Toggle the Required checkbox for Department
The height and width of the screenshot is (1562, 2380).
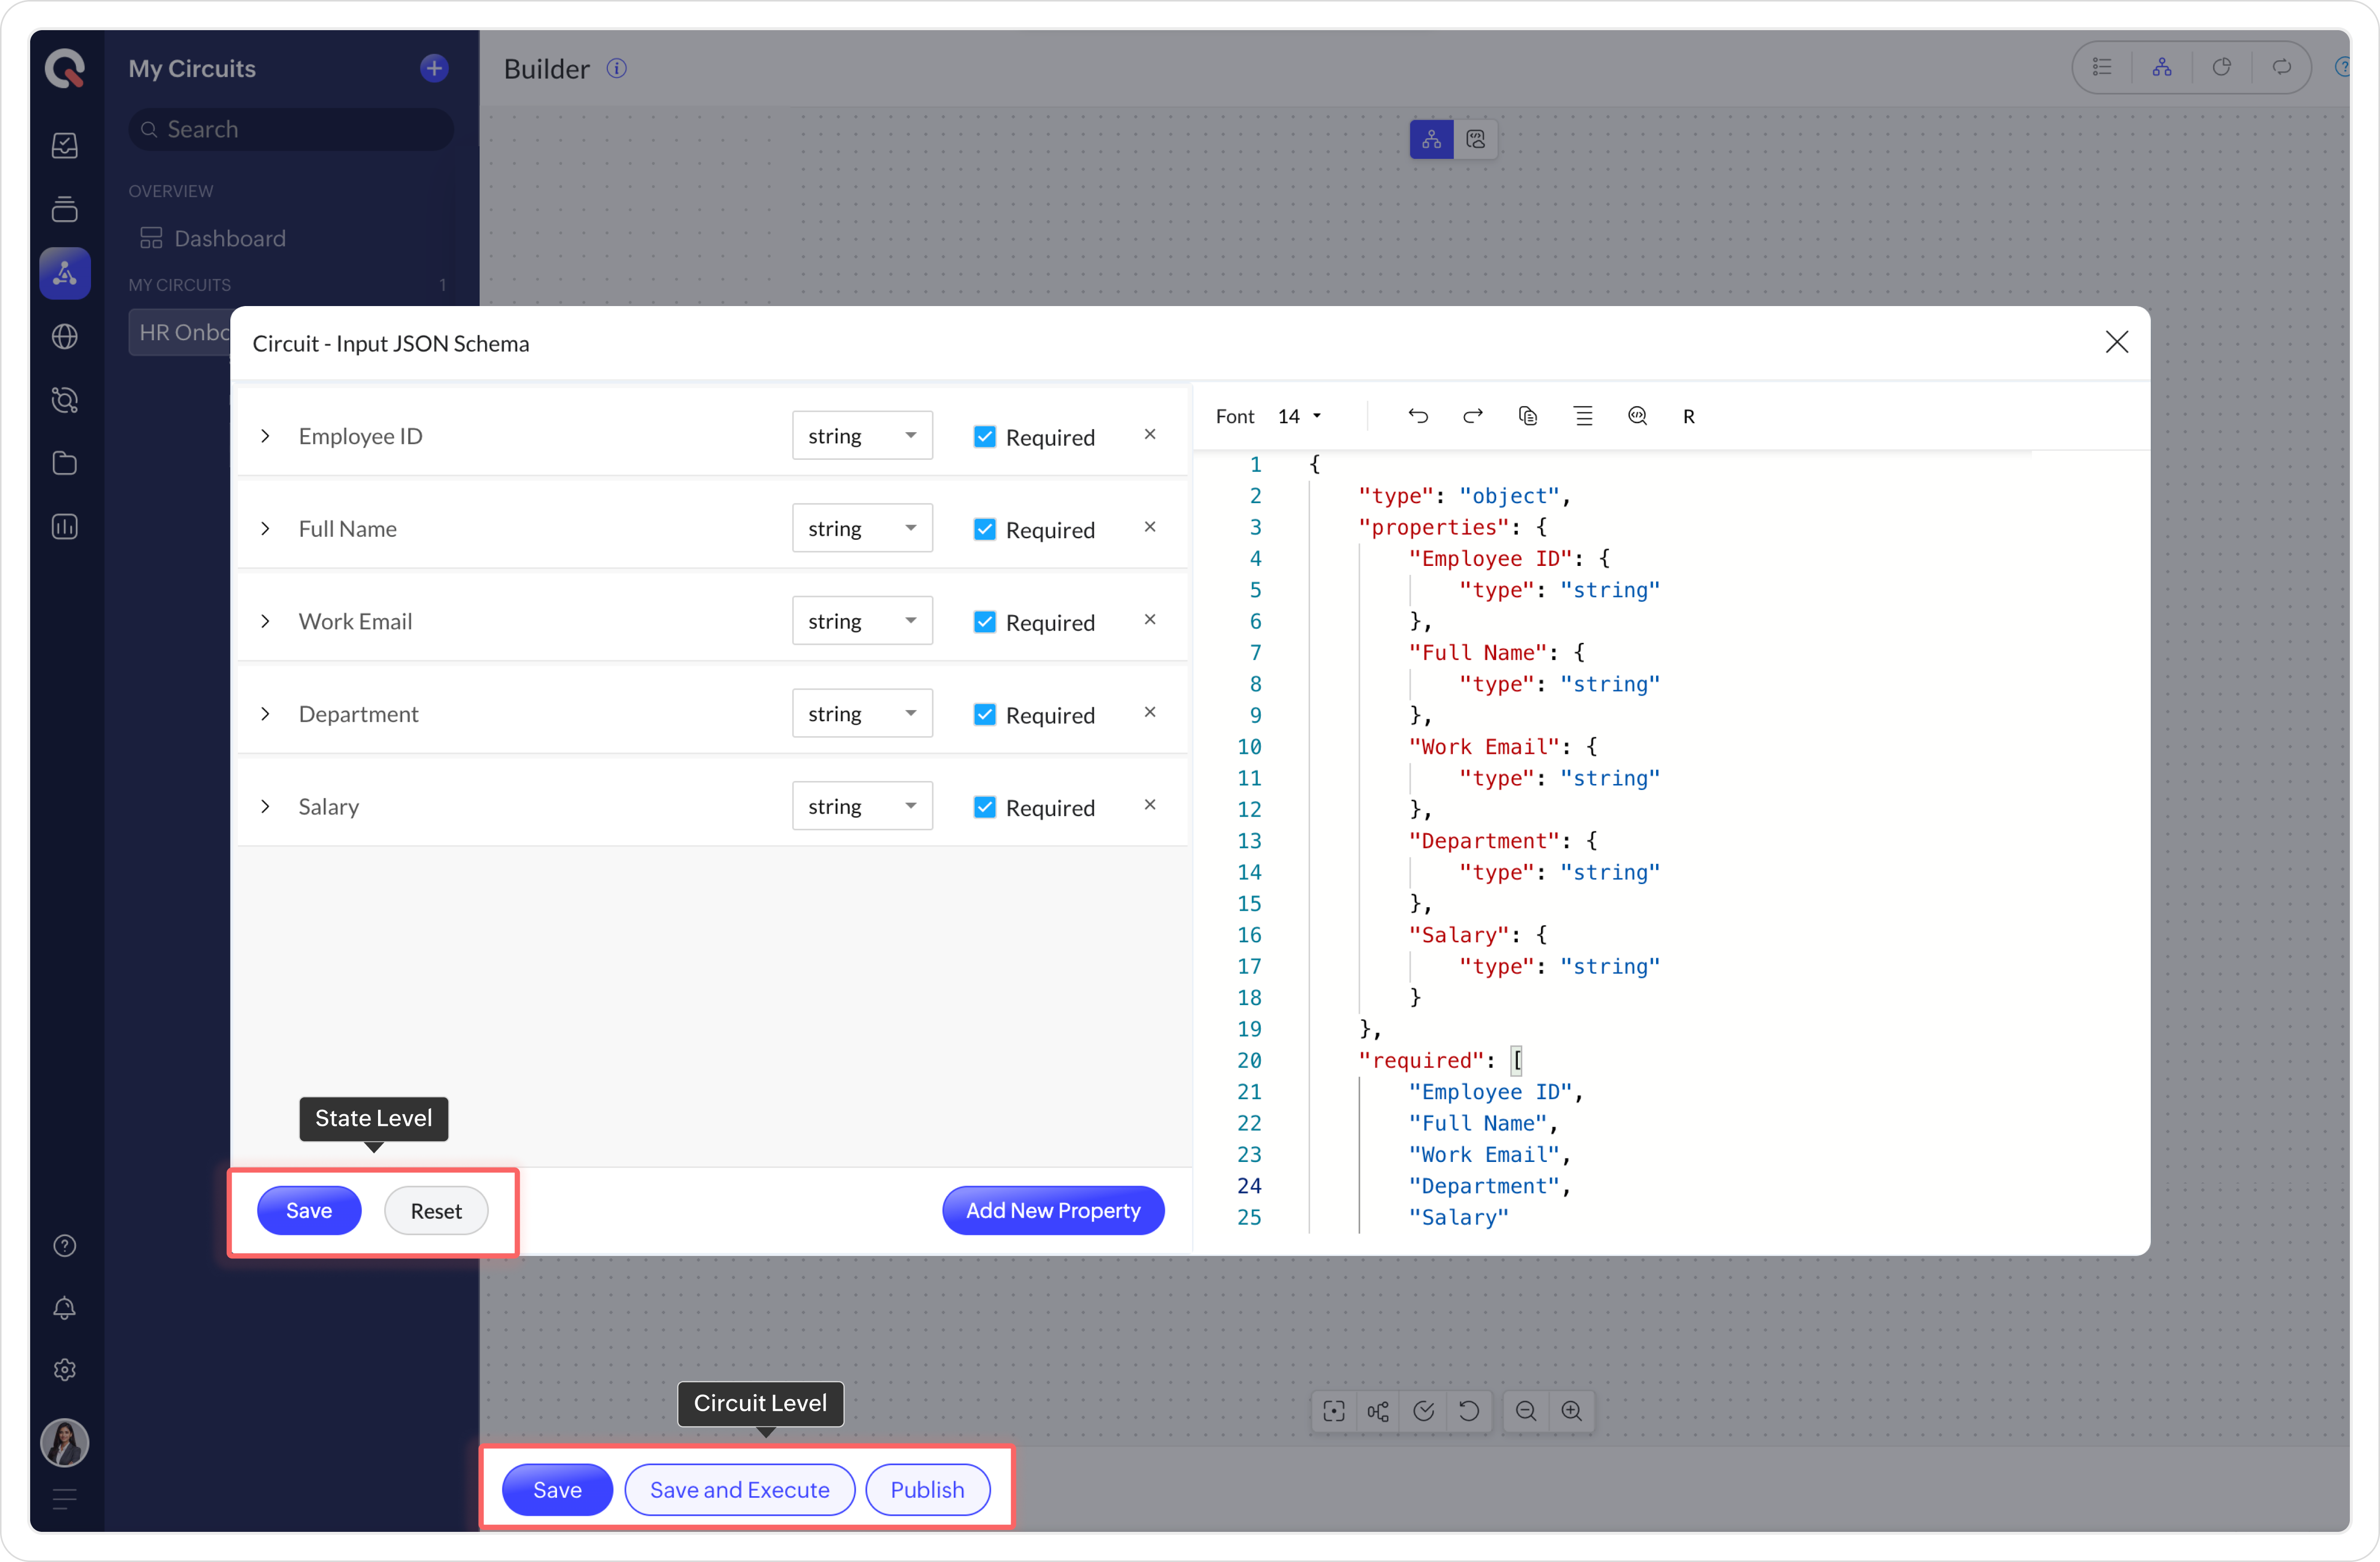coord(984,715)
